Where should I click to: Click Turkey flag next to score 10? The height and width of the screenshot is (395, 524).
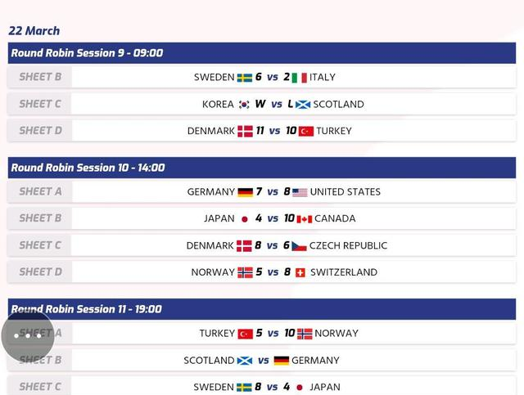(306, 131)
